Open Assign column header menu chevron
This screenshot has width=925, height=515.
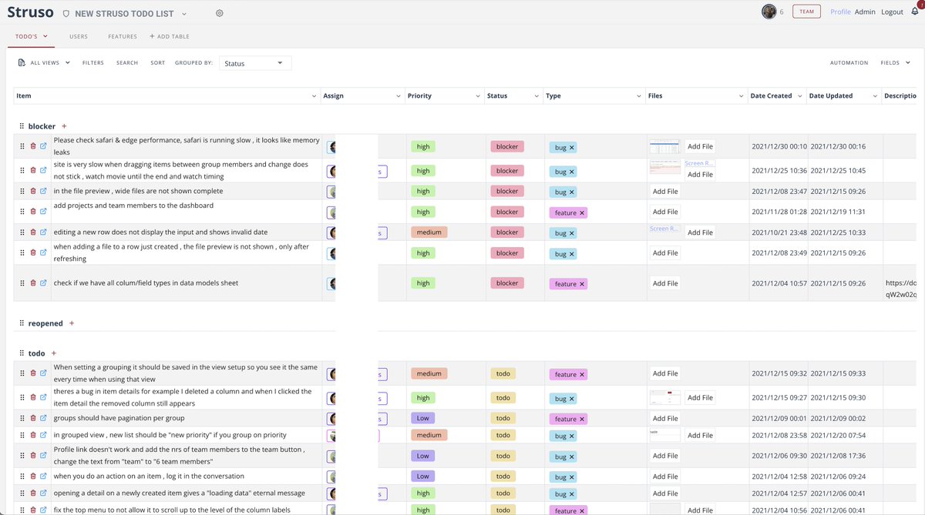(x=399, y=96)
